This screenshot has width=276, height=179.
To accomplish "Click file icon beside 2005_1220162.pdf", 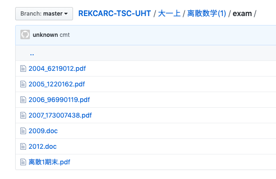I will 23,84.
